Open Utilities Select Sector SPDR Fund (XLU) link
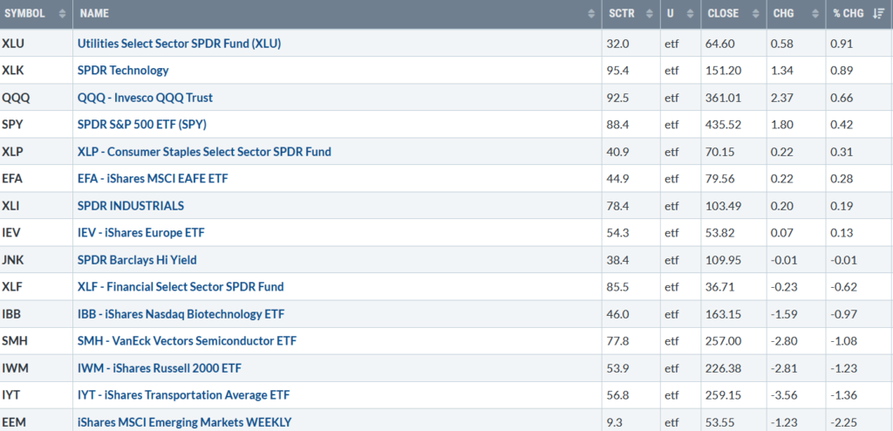The width and height of the screenshot is (893, 431). click(180, 44)
